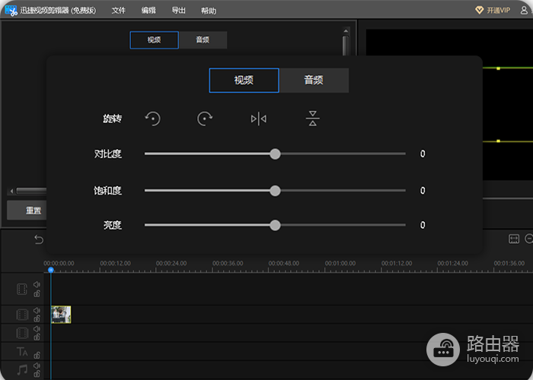The width and height of the screenshot is (533, 380).
Task: Open the 文件 menu
Action: [x=118, y=11]
